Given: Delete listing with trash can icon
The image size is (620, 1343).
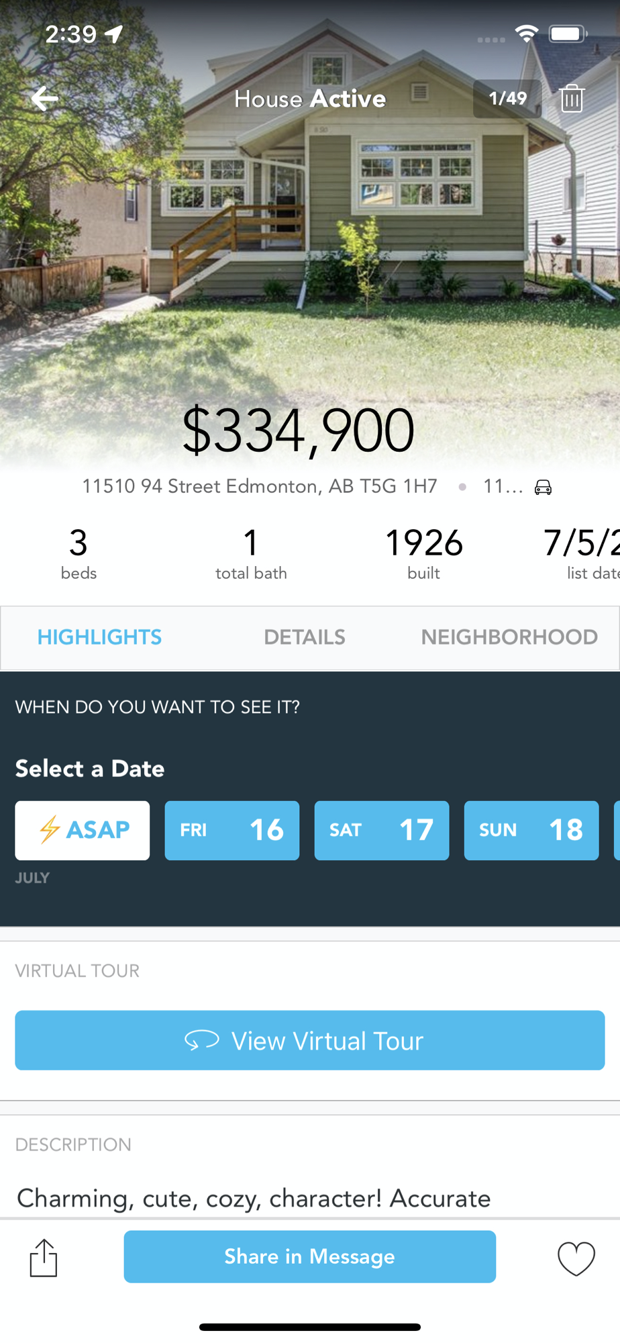Looking at the screenshot, I should click(x=572, y=99).
